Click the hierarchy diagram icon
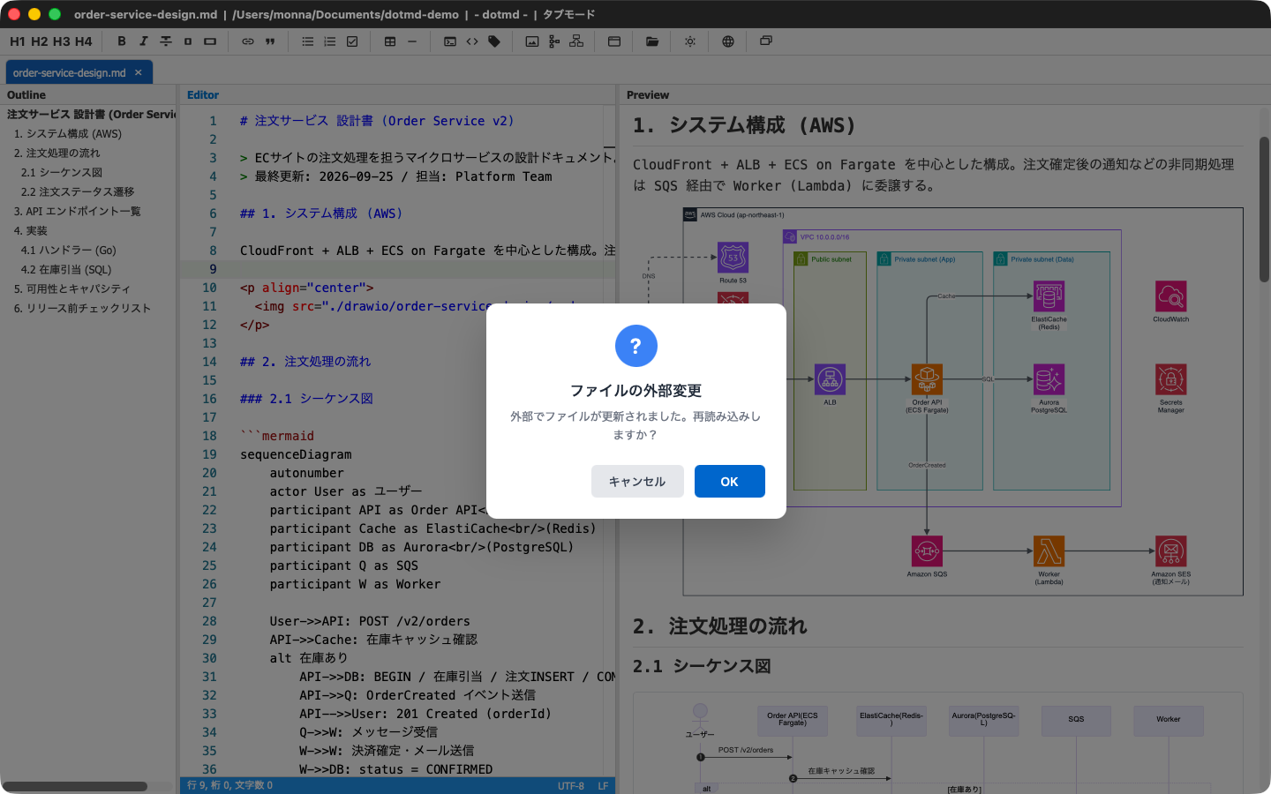The width and height of the screenshot is (1271, 794). tap(576, 41)
